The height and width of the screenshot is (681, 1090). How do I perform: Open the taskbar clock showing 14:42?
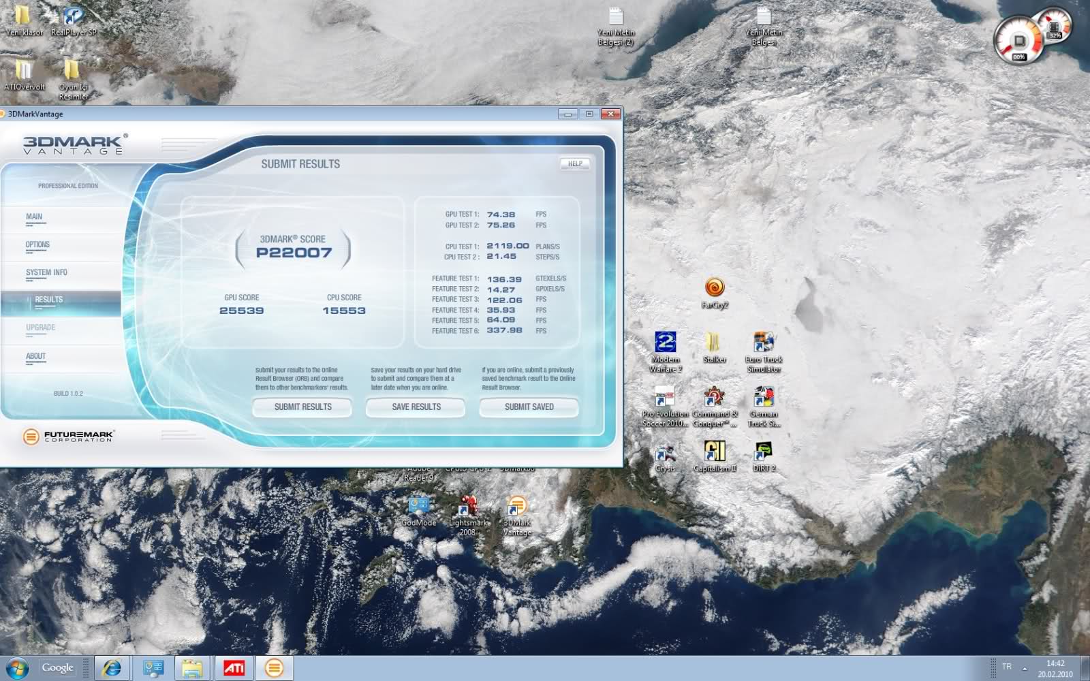(x=1055, y=669)
